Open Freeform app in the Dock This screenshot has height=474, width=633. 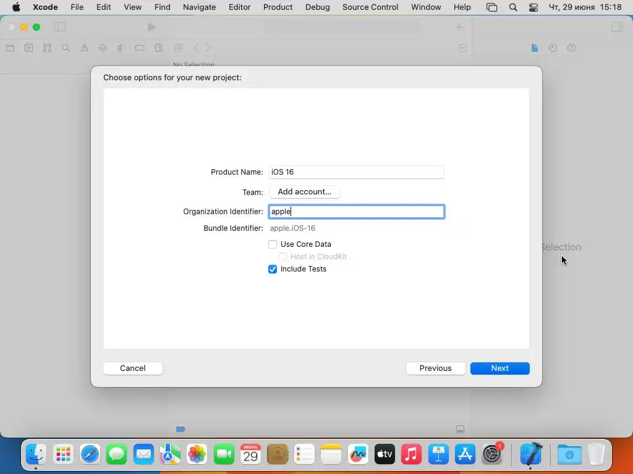[x=358, y=454]
